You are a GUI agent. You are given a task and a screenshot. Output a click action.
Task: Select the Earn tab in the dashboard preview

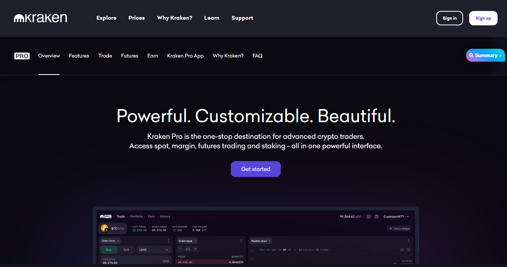tap(151, 217)
